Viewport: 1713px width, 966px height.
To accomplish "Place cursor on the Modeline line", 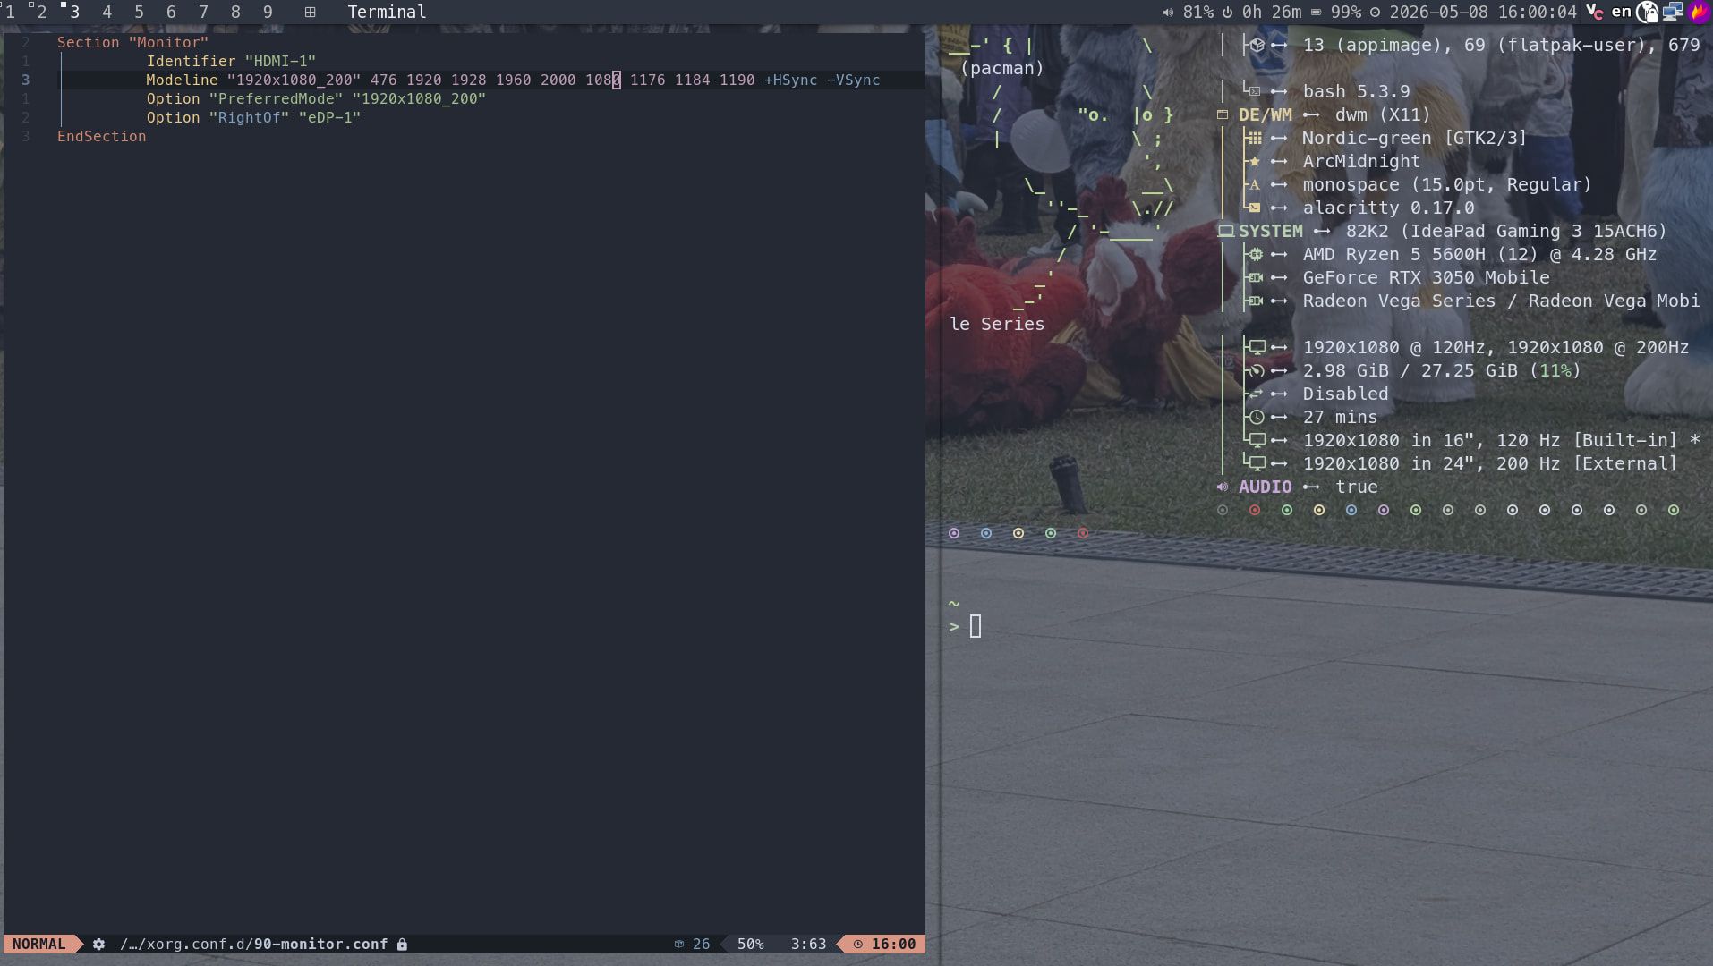I will 513,80.
